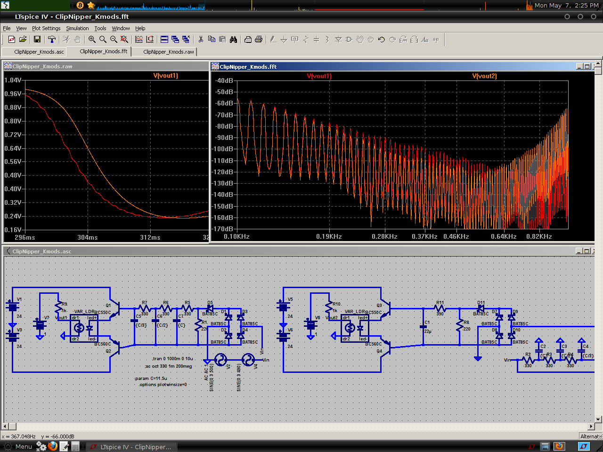Screen dimensions: 603x452
Task: Create a new schematic from the toolbar
Action: pyautogui.click(x=12, y=40)
